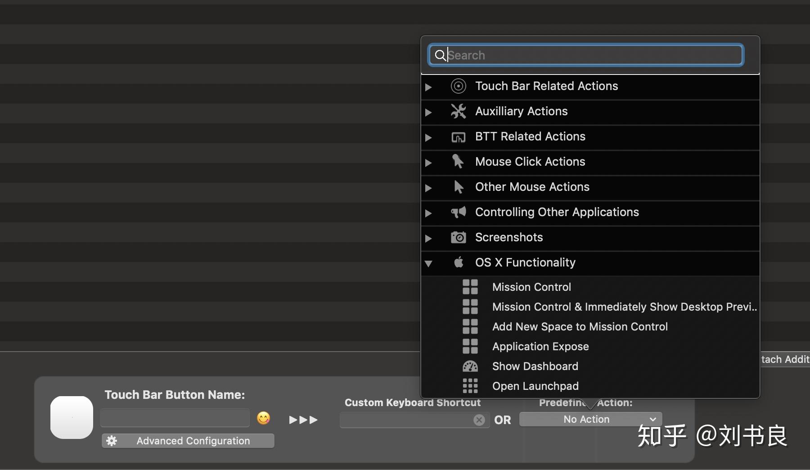Screen dimensions: 810x470
Task: Expand the Screenshots category triangle
Action: [428, 238]
